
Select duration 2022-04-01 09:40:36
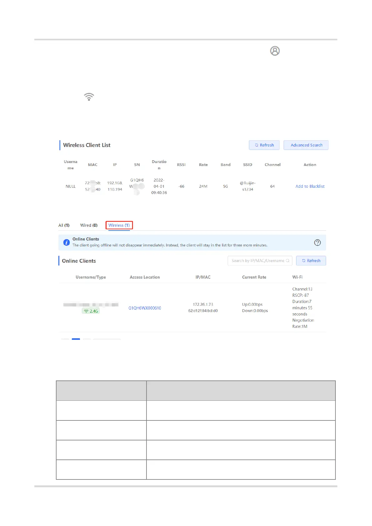point(159,186)
